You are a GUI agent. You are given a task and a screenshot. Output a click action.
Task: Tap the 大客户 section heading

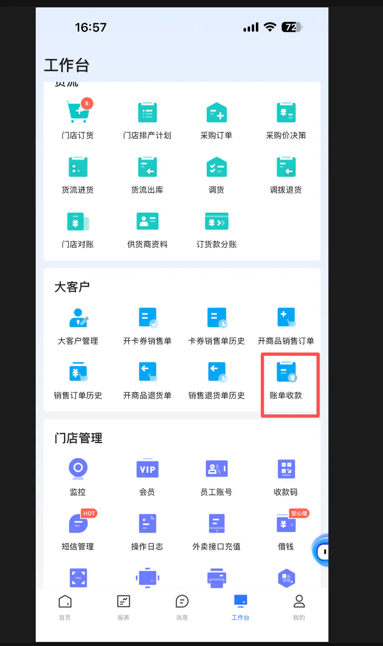point(72,287)
